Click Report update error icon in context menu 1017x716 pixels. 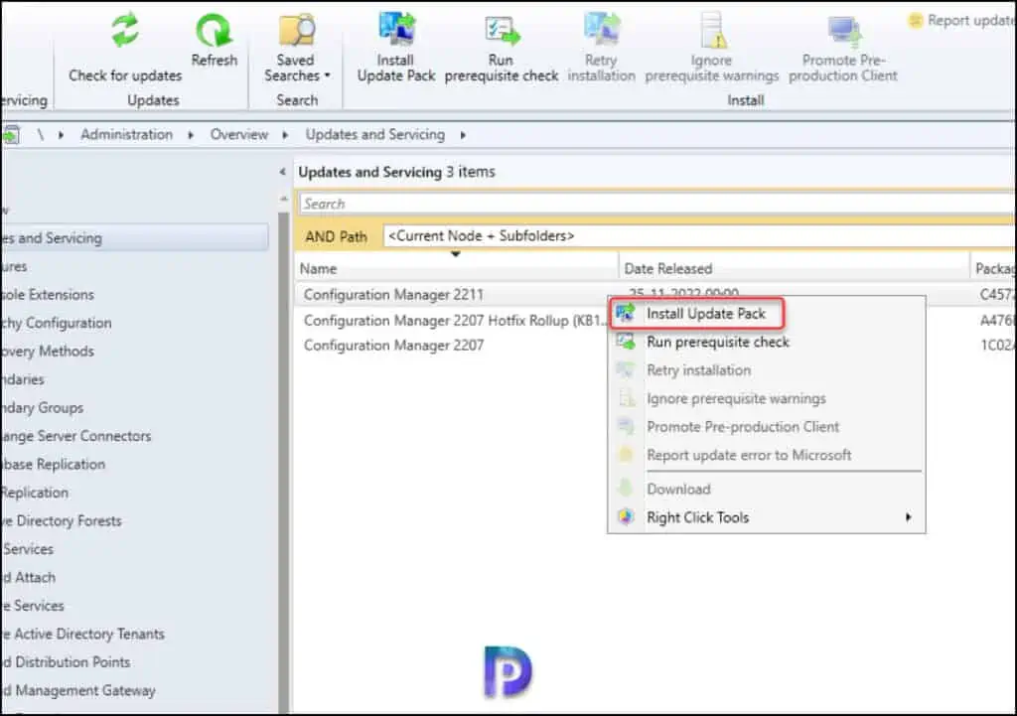coord(626,455)
